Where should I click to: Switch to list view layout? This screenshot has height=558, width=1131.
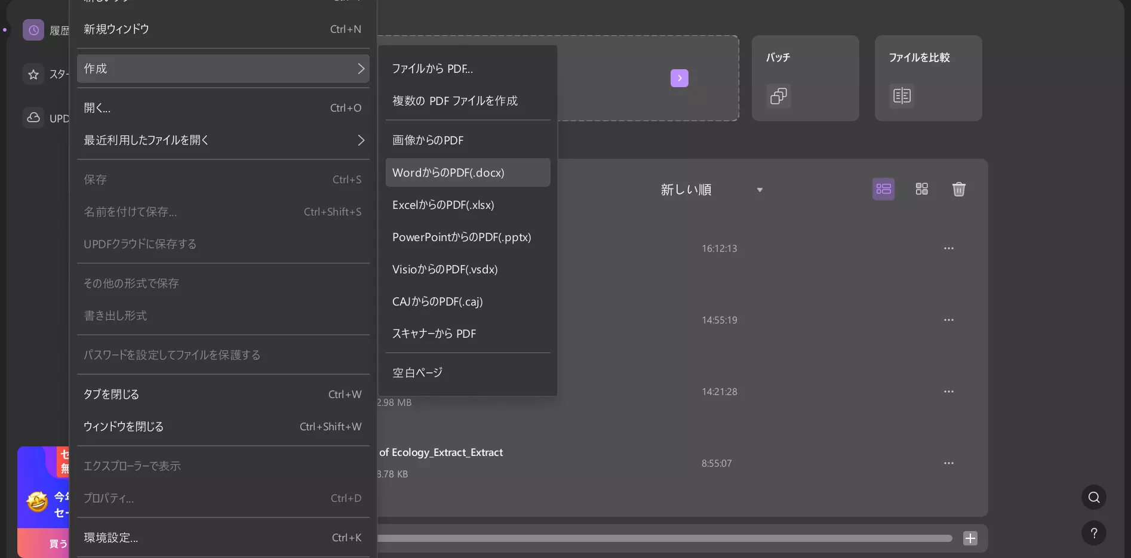coord(884,189)
